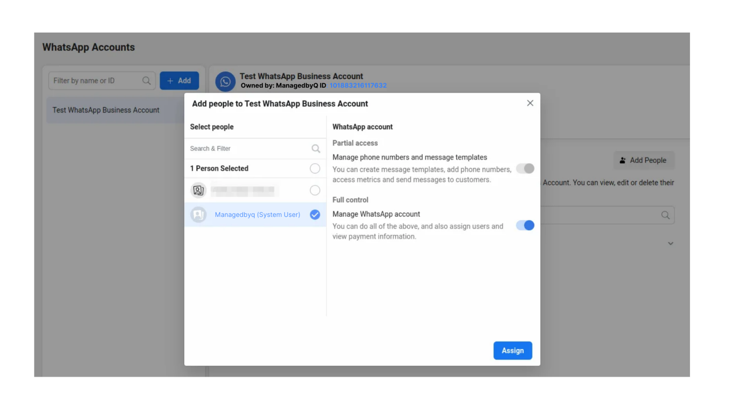746x419 pixels.
Task: Click the Test WhatsApp Business Account header title
Action: click(301, 76)
